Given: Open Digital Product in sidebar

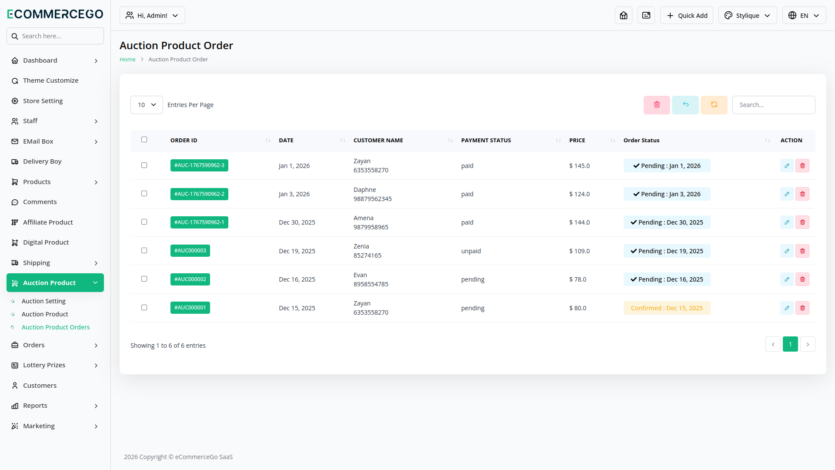Looking at the screenshot, I should click(55, 242).
